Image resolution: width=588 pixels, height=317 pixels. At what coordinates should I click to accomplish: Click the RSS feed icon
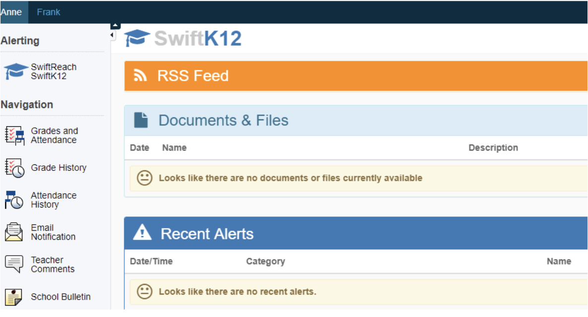pos(140,75)
